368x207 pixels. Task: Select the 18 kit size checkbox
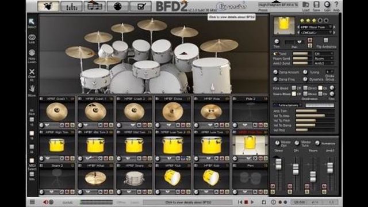click(x=32, y=133)
